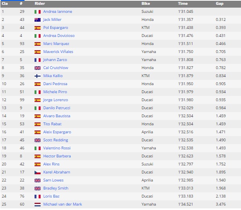Open Dani Pedrosa rider link

[x=55, y=84]
